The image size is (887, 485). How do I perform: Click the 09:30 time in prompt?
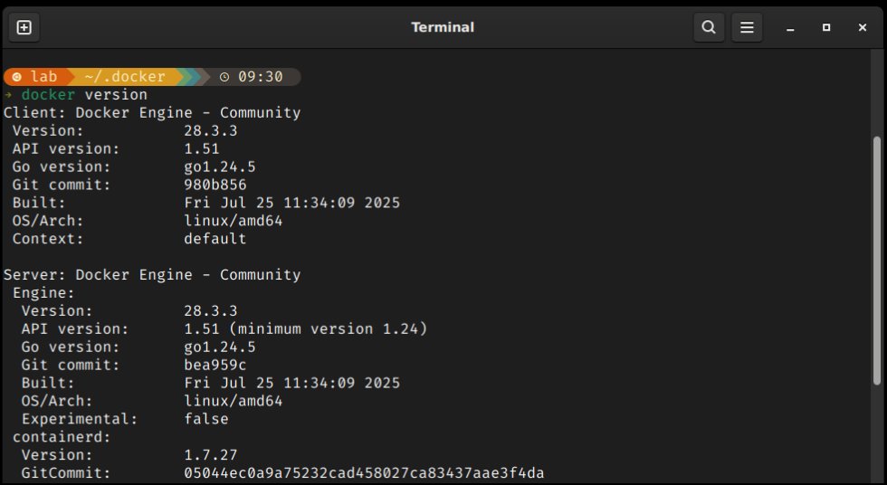tap(261, 76)
